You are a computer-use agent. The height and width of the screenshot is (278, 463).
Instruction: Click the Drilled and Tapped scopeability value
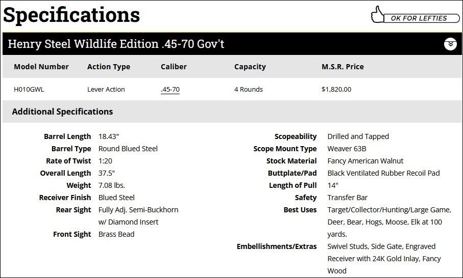(358, 136)
